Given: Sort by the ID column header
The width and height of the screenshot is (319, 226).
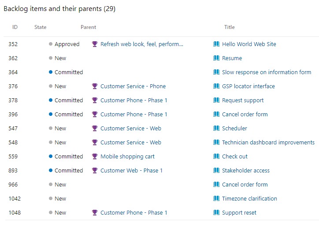Looking at the screenshot, I should (x=15, y=27).
